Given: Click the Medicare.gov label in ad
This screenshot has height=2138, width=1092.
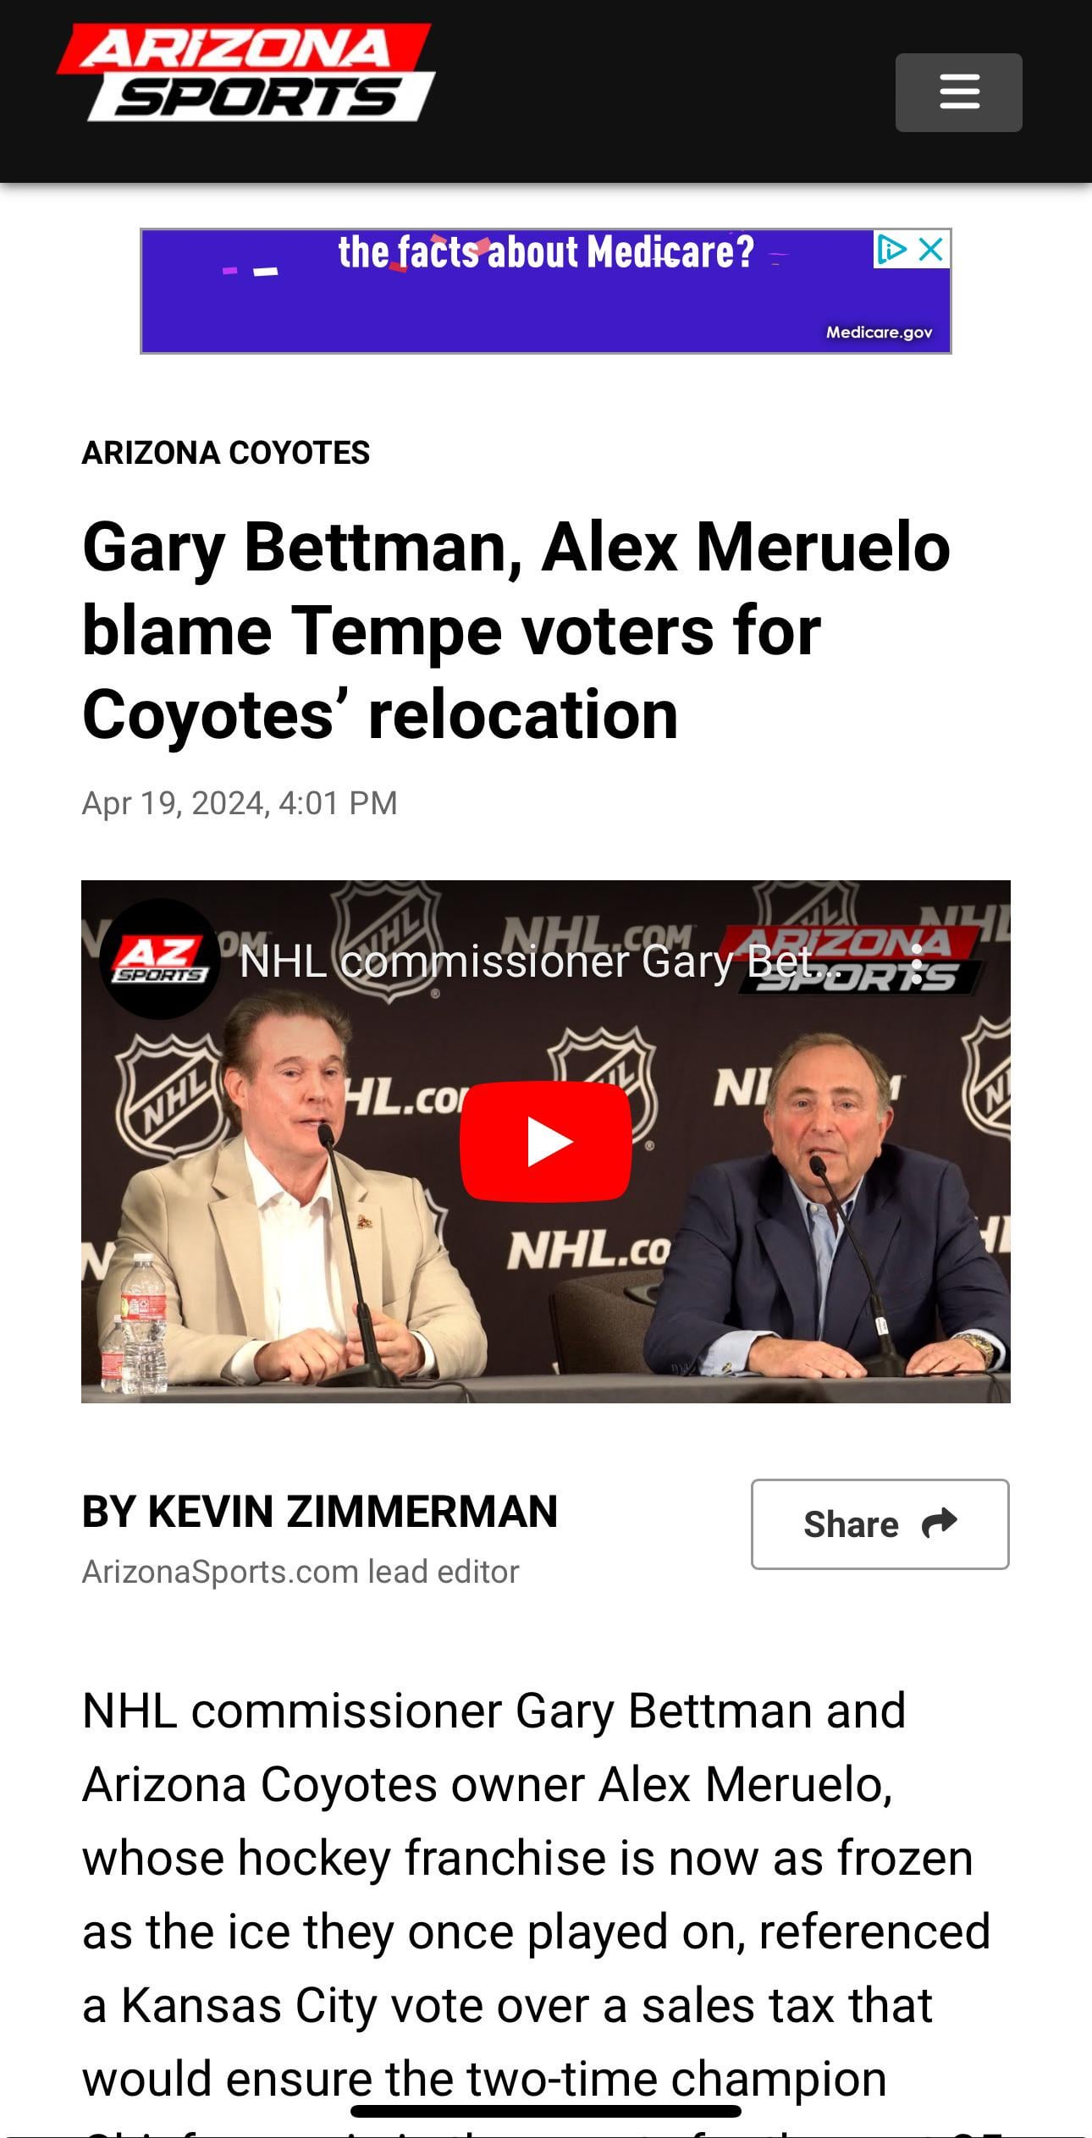Looking at the screenshot, I should coord(879,333).
